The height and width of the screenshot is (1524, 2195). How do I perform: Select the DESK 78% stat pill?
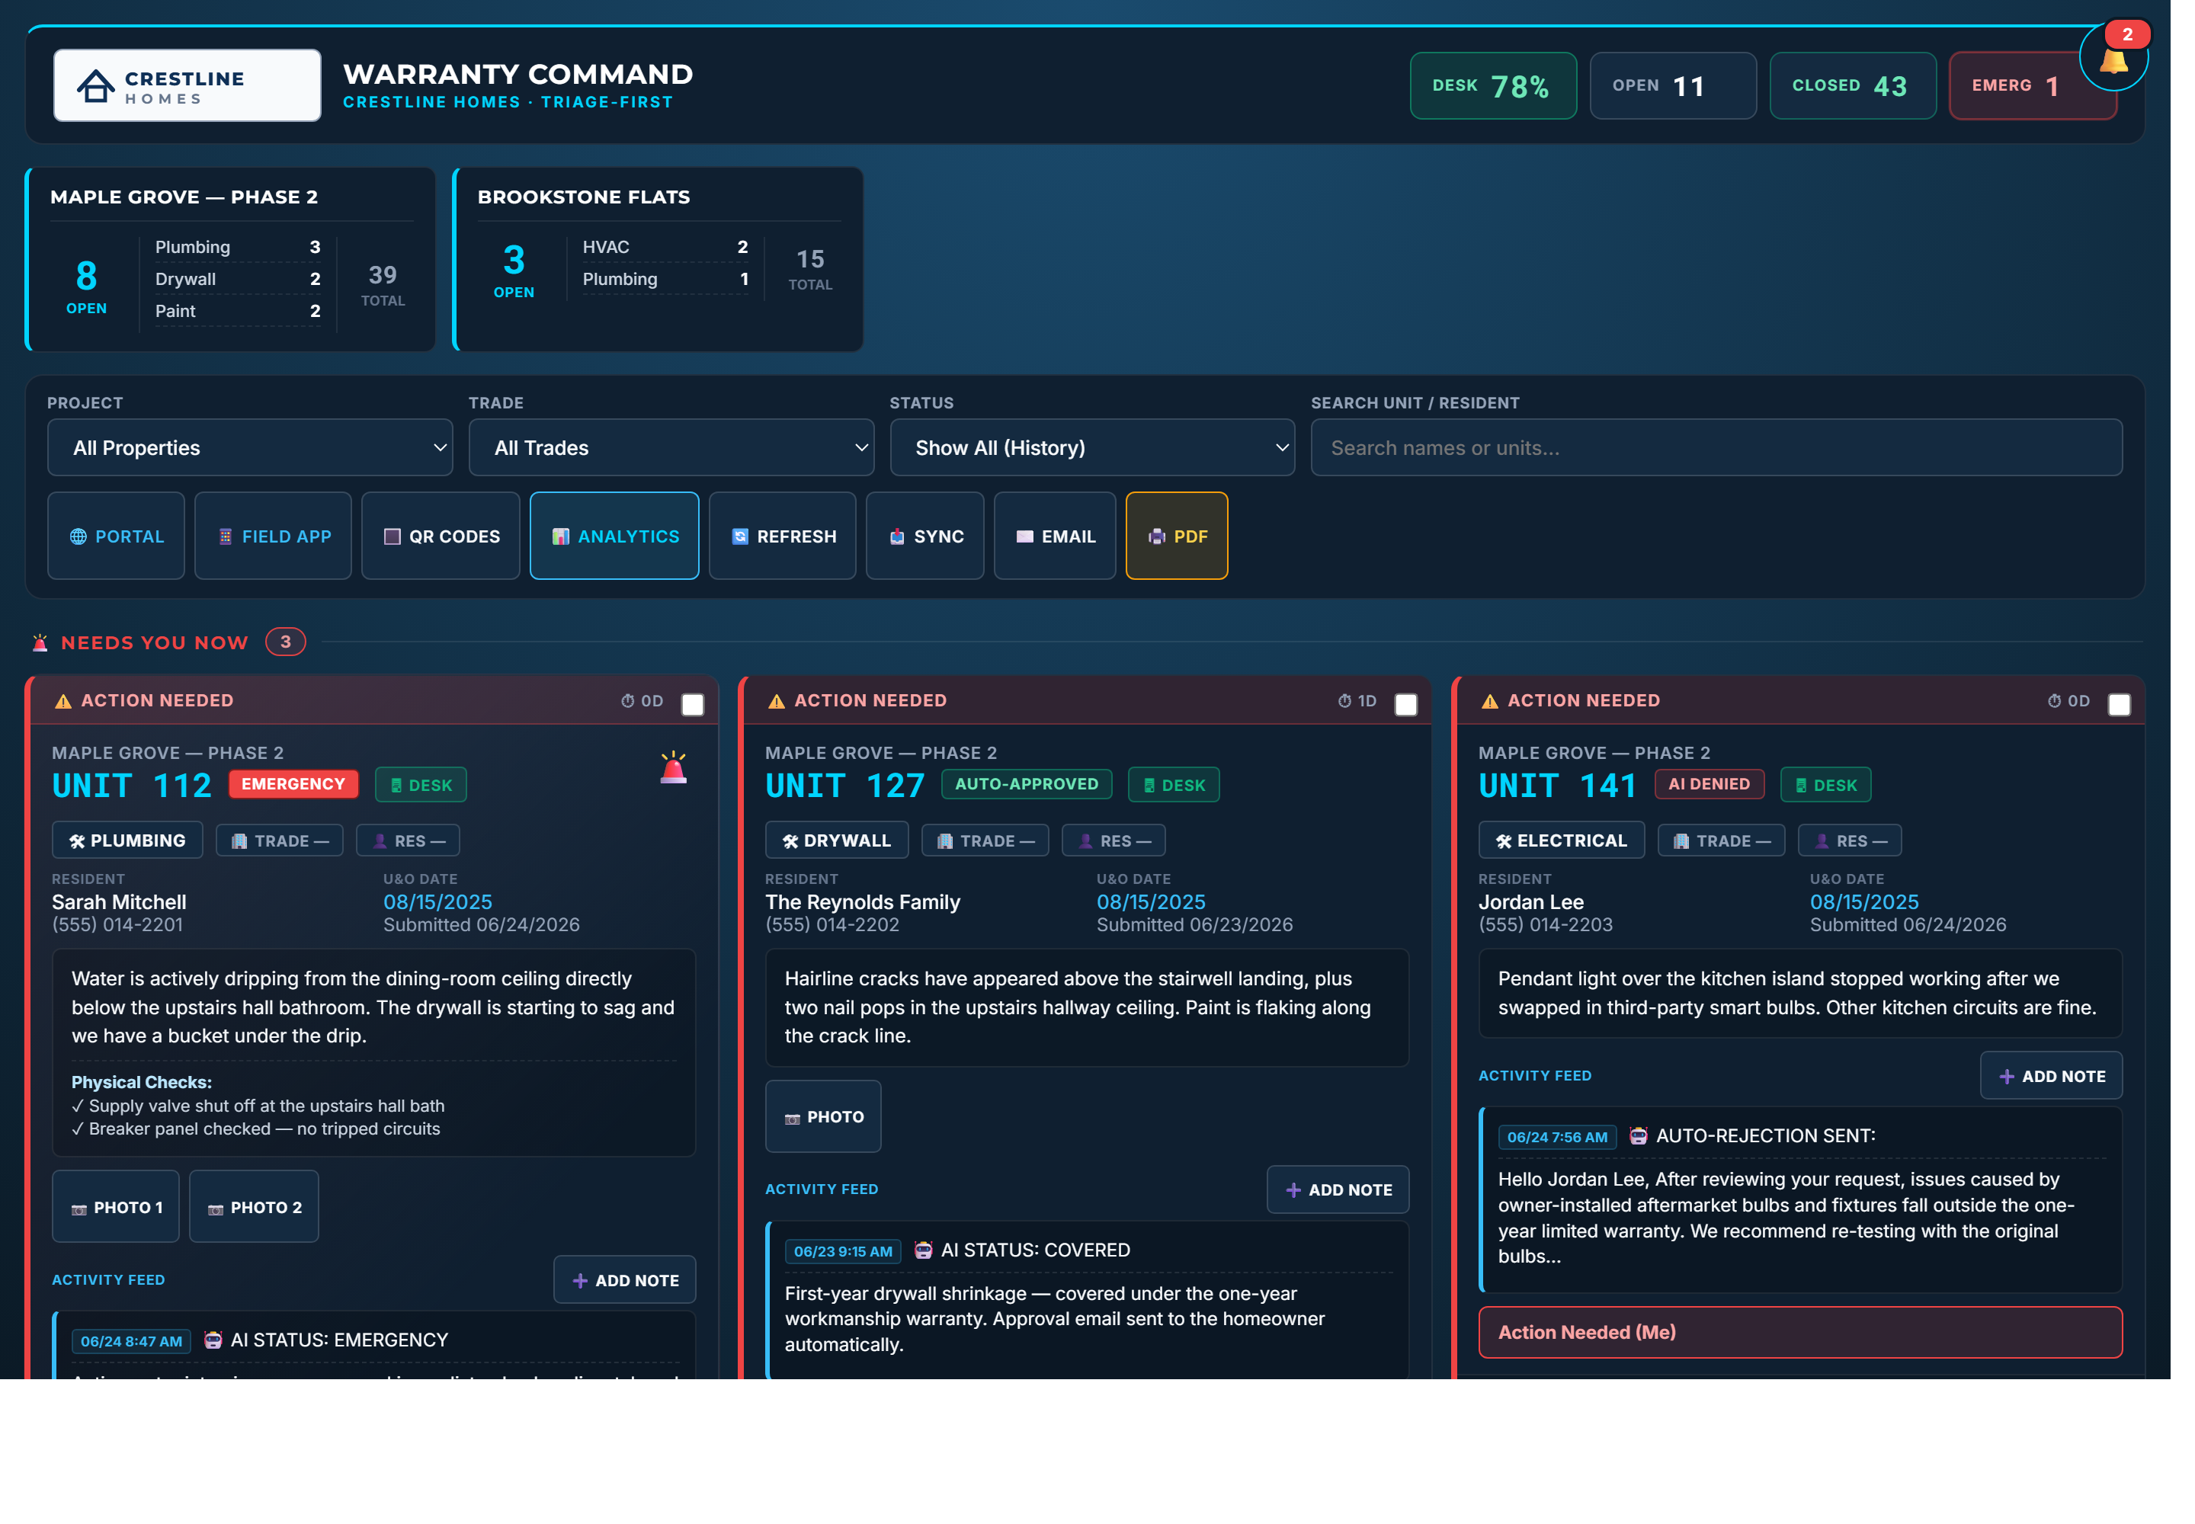pyautogui.click(x=1493, y=86)
